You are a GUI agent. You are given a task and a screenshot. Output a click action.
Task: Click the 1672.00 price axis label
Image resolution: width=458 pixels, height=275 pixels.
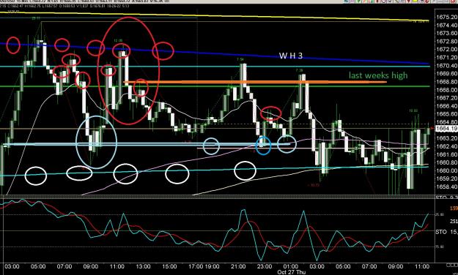click(x=446, y=49)
